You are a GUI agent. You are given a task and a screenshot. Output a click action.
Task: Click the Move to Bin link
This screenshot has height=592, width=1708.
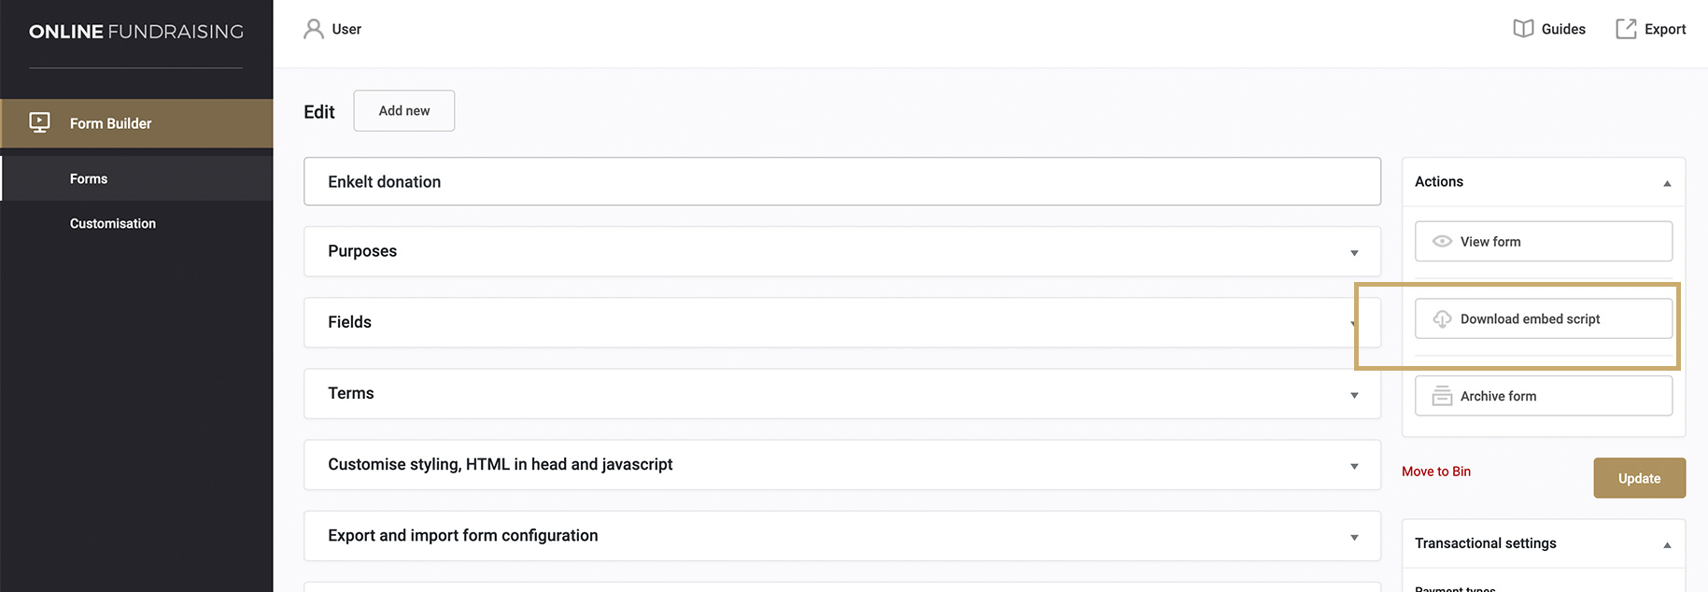coord(1436,472)
